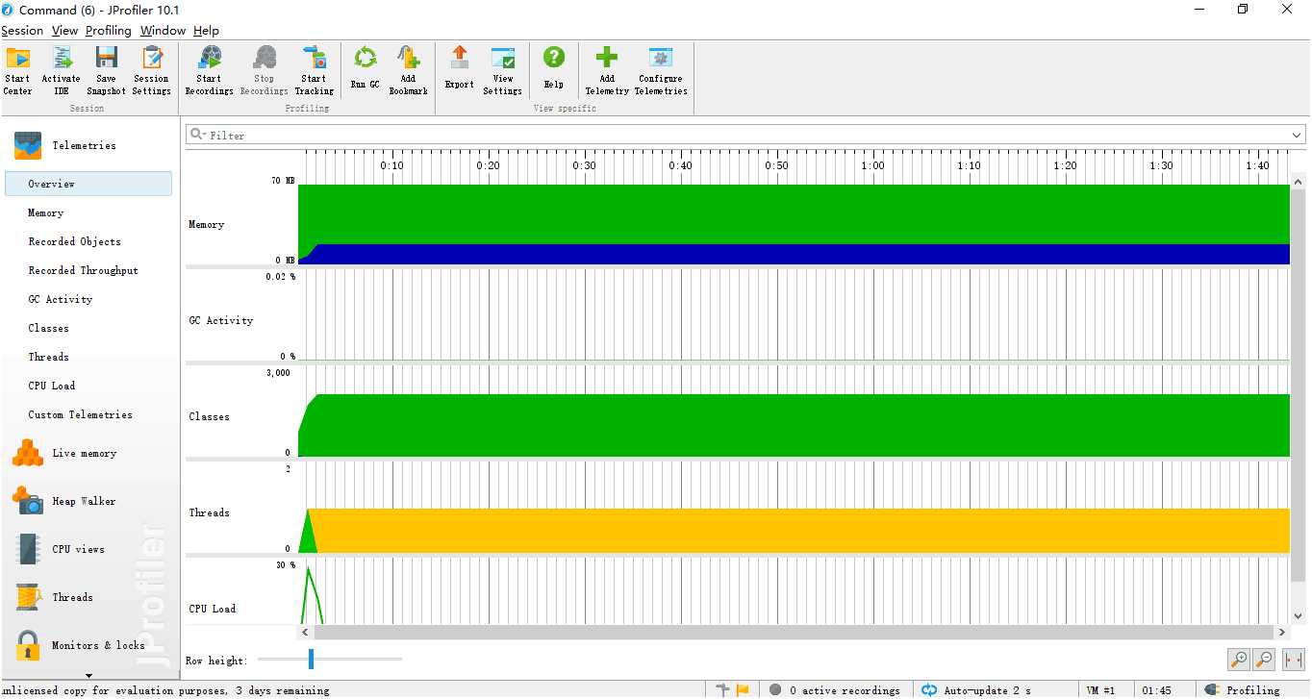Open View Settings

[x=502, y=70]
